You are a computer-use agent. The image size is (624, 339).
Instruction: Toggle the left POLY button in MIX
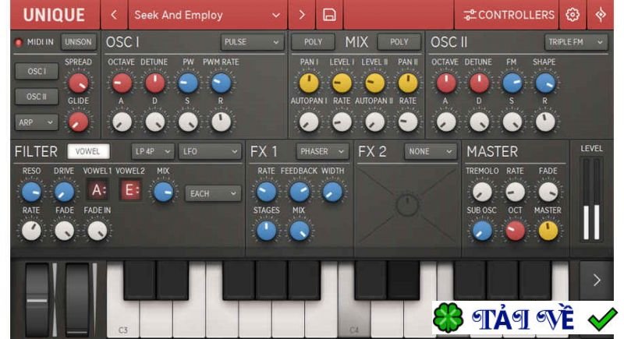coord(313,42)
